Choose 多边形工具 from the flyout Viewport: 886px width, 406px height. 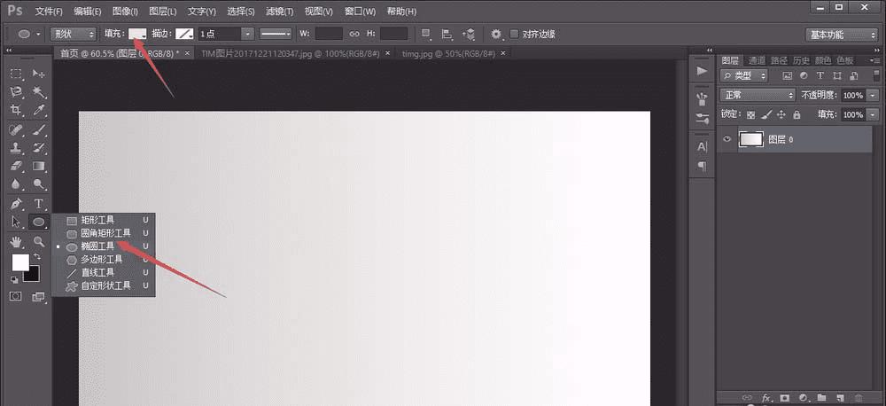pos(103,259)
